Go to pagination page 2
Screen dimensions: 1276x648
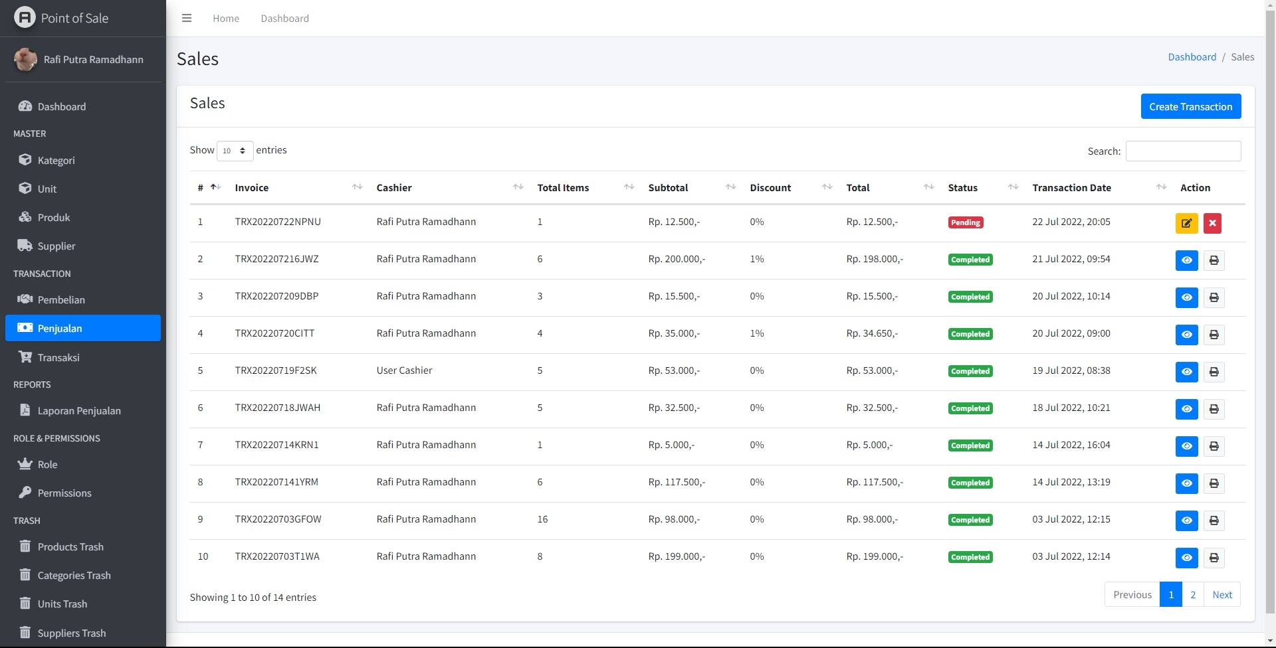[x=1193, y=594]
